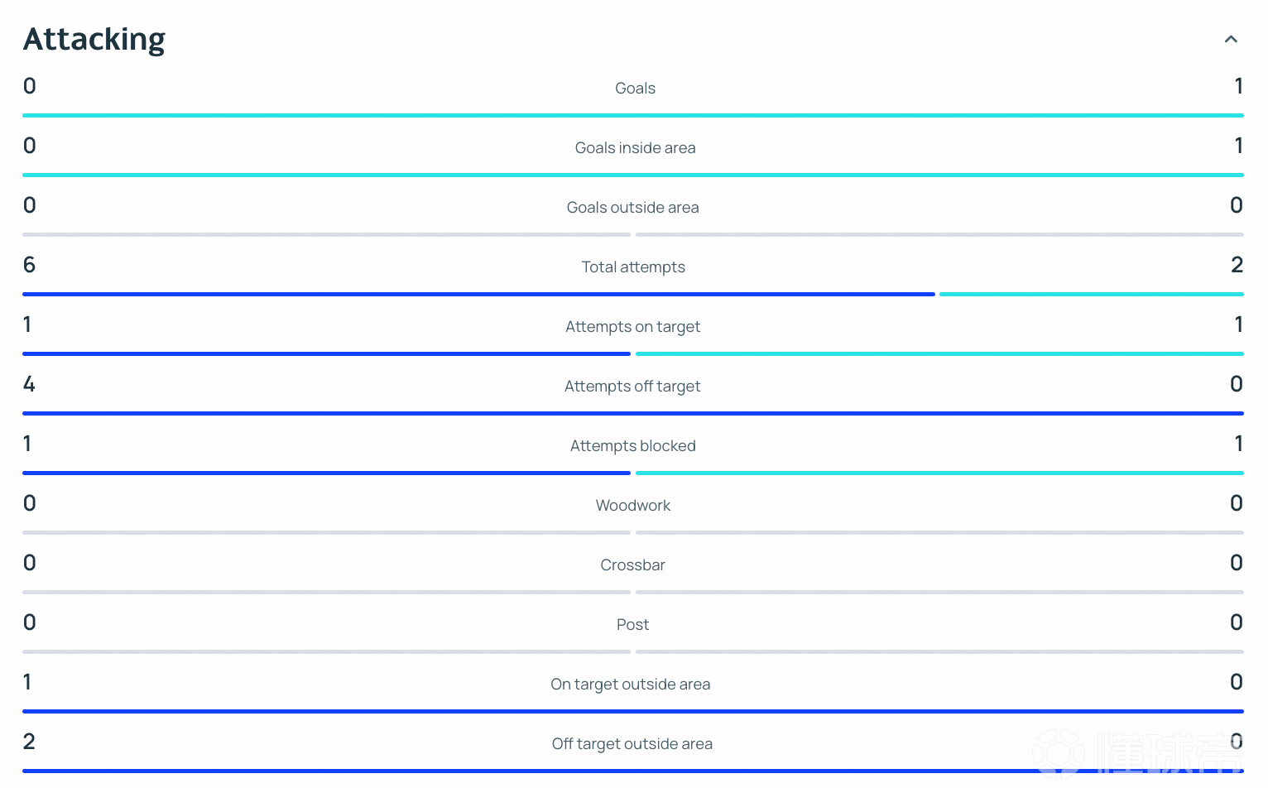
Task: Select the Off target outside area label
Action: click(x=632, y=744)
